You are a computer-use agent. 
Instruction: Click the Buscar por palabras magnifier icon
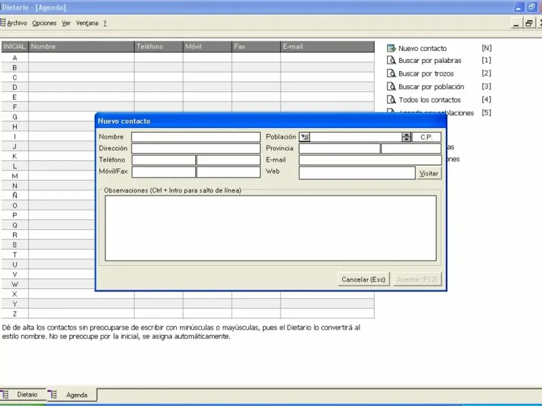[391, 60]
